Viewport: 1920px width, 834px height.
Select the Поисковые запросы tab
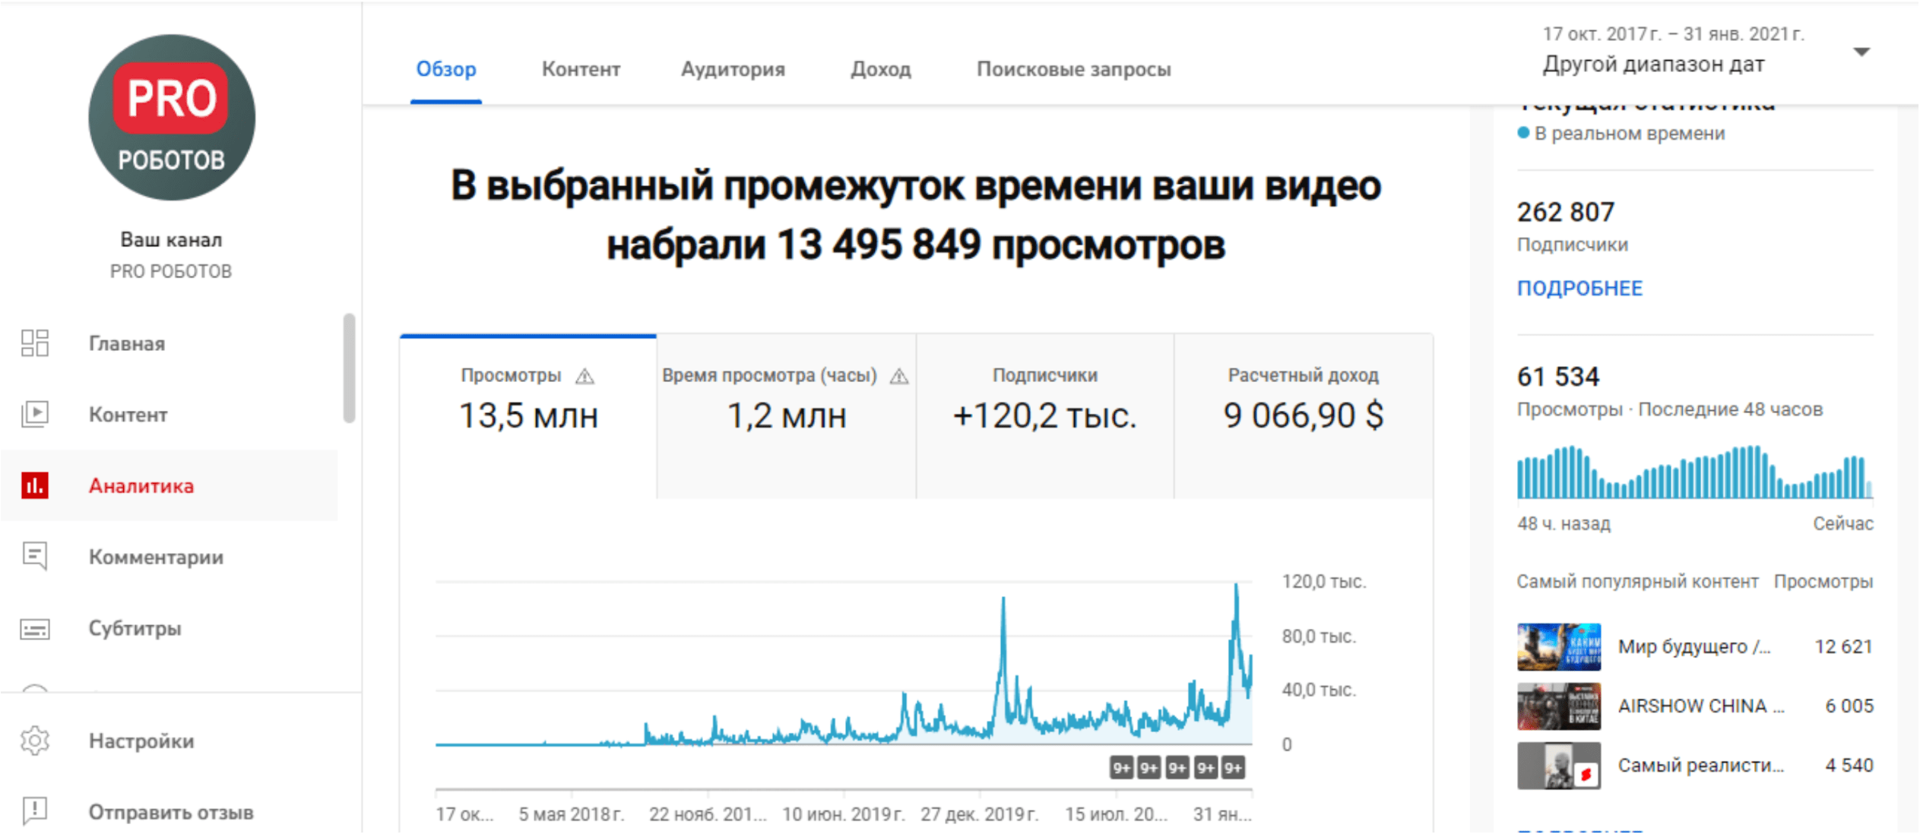coord(1072,69)
